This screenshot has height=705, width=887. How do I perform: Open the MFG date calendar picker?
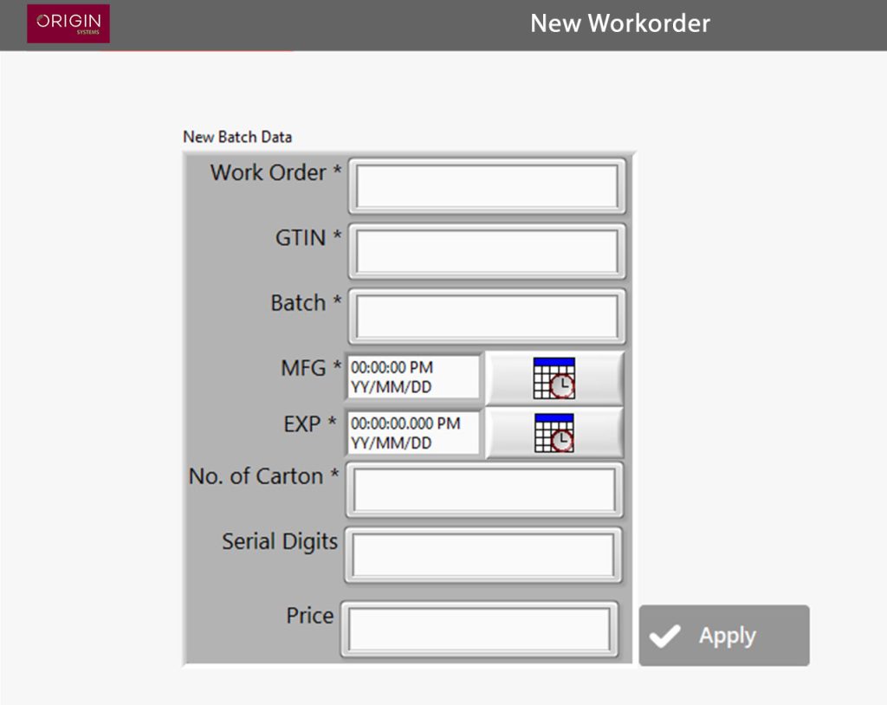pyautogui.click(x=554, y=378)
